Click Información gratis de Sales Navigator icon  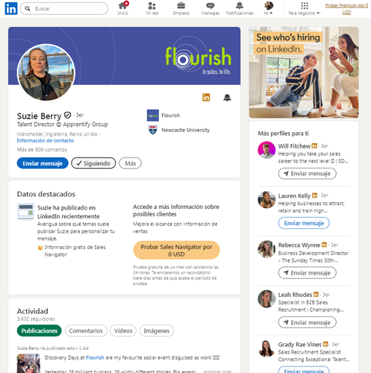click(x=40, y=248)
